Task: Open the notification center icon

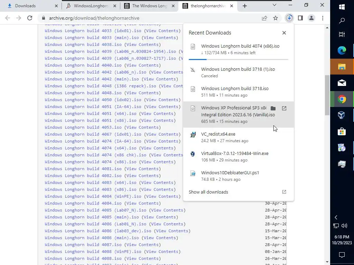Action: click(342, 255)
